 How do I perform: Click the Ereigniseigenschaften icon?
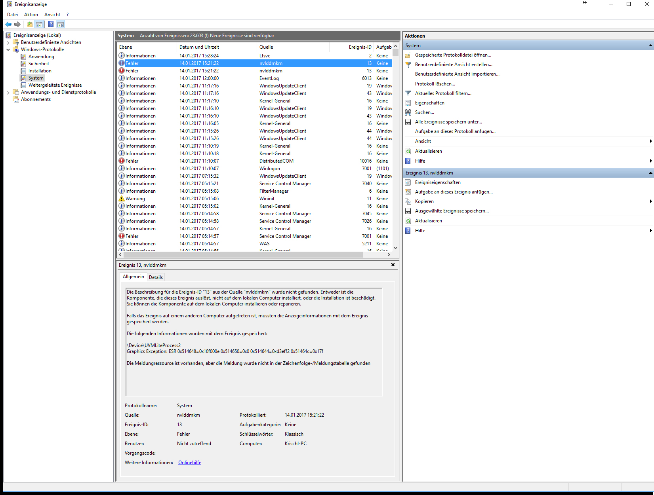[x=408, y=182]
